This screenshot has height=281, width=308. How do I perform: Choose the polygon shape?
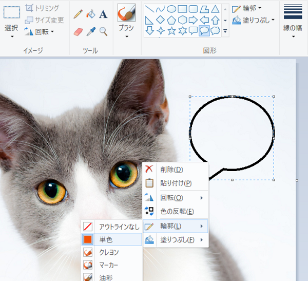click(204, 9)
